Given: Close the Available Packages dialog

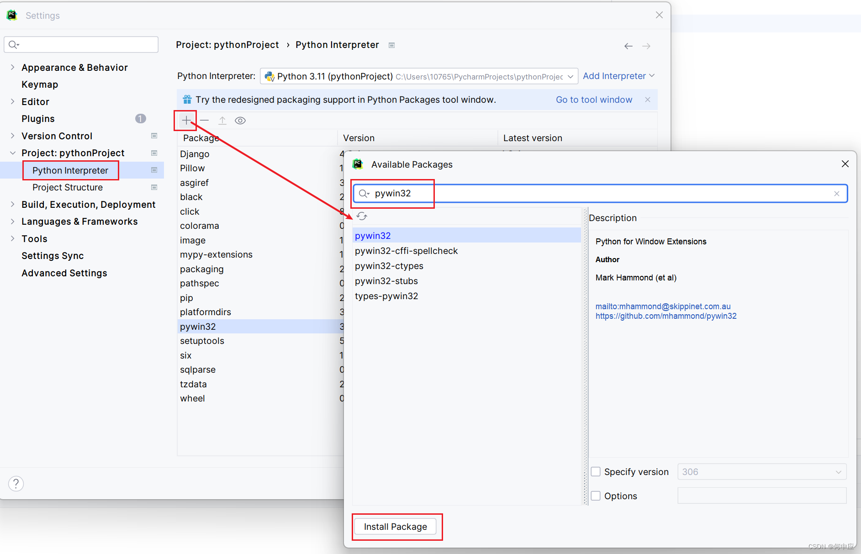Looking at the screenshot, I should [845, 164].
